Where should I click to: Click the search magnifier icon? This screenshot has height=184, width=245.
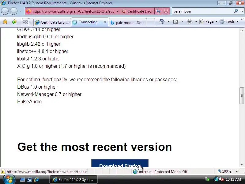click(x=236, y=11)
